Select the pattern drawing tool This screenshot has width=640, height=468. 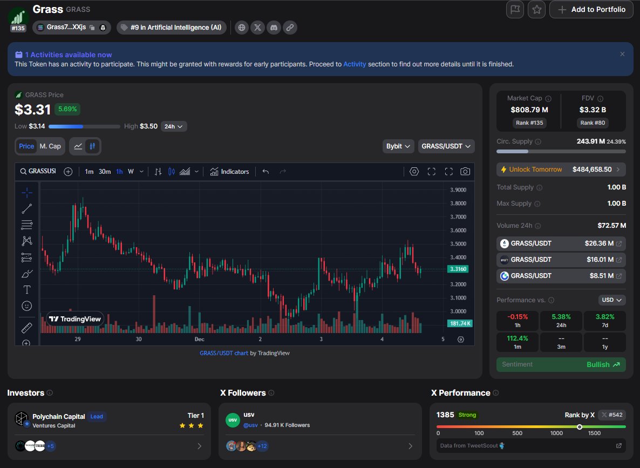coord(27,241)
